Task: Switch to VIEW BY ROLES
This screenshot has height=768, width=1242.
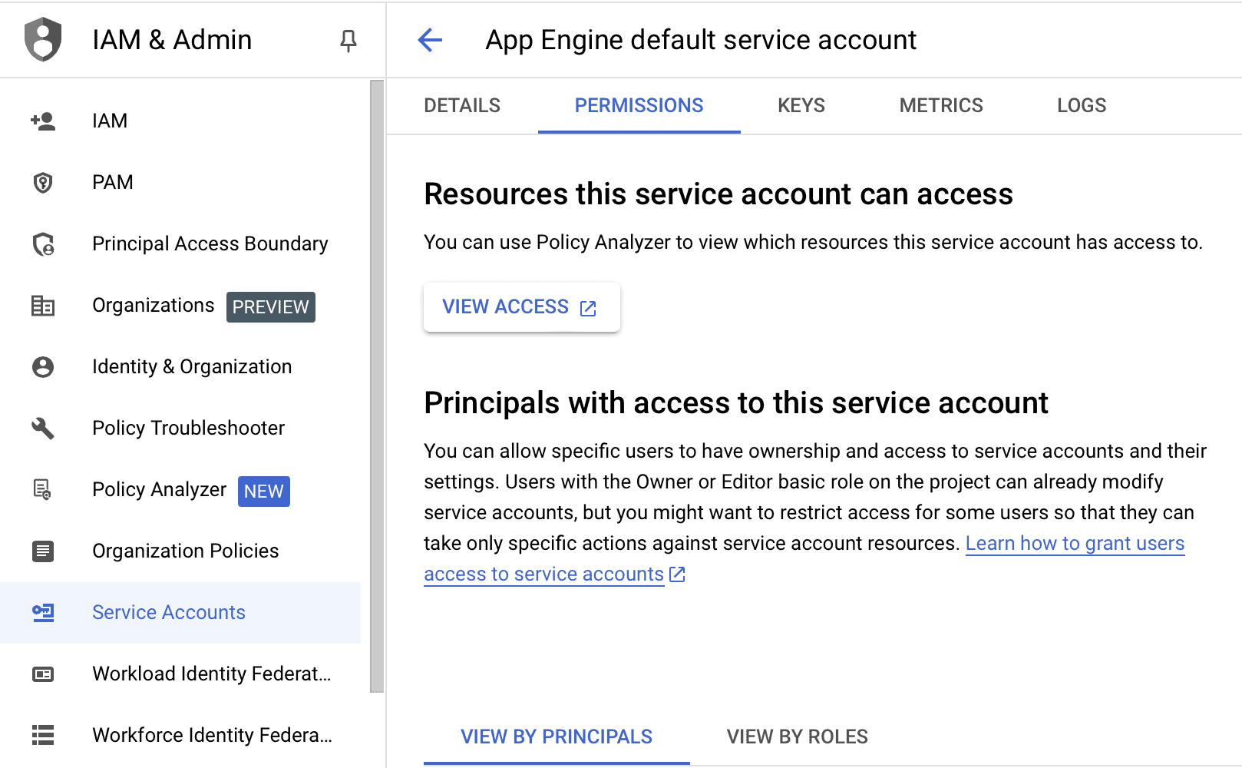Action: click(796, 737)
